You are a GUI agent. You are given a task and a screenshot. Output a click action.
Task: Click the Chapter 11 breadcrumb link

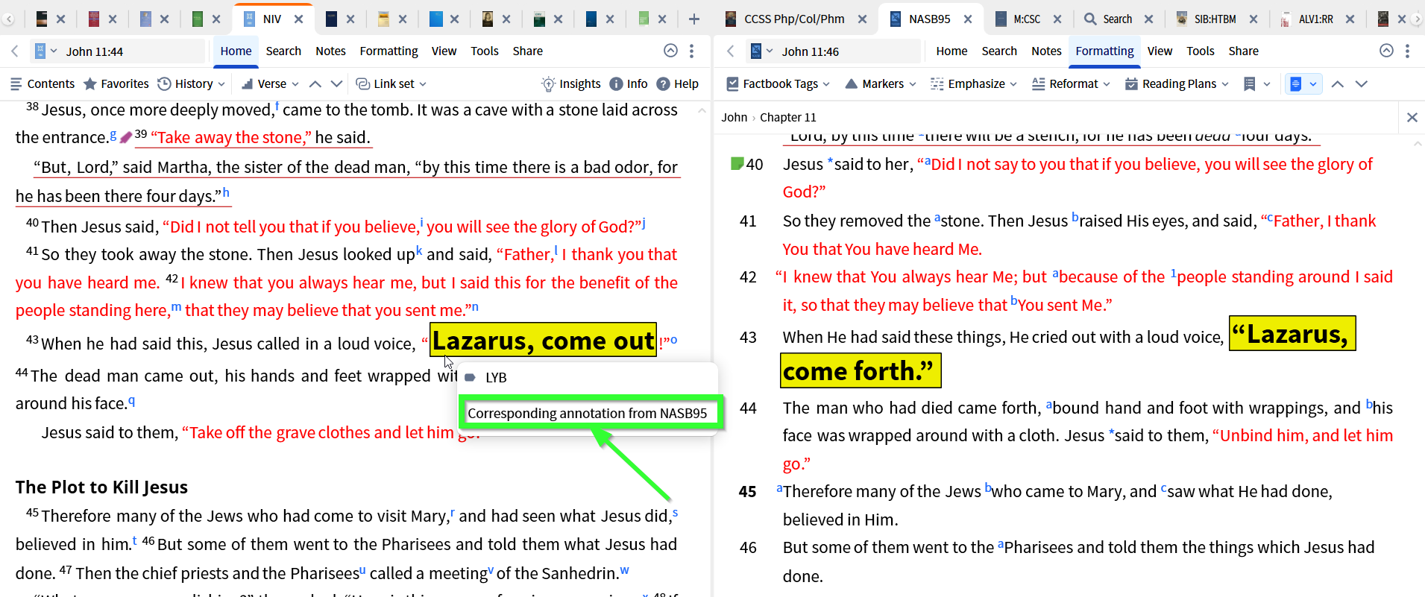pos(787,117)
